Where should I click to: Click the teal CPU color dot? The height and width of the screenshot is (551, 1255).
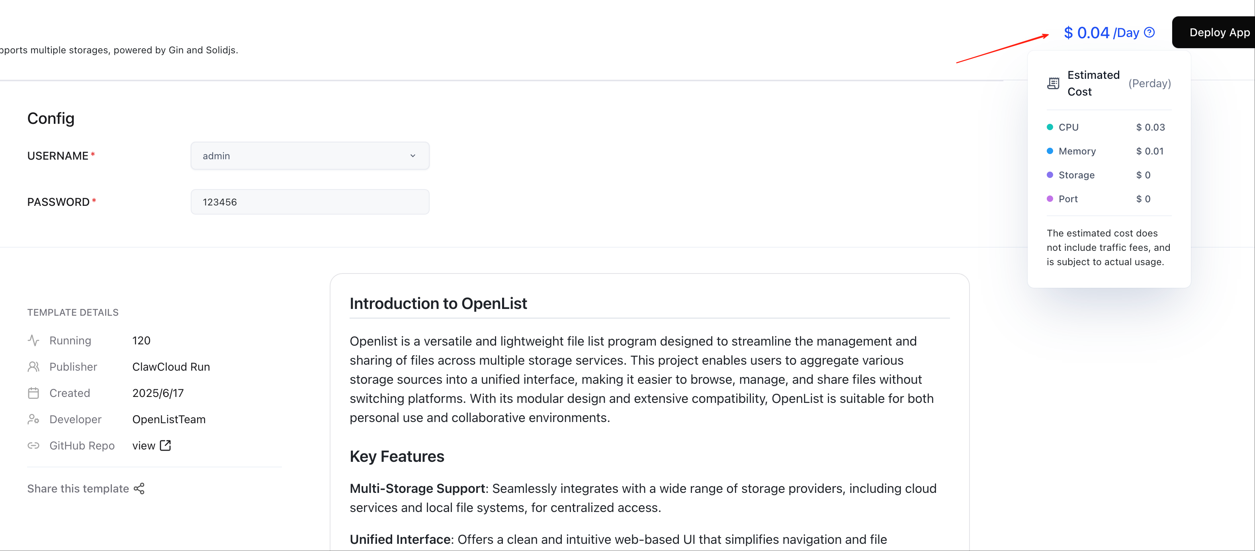pyautogui.click(x=1050, y=127)
